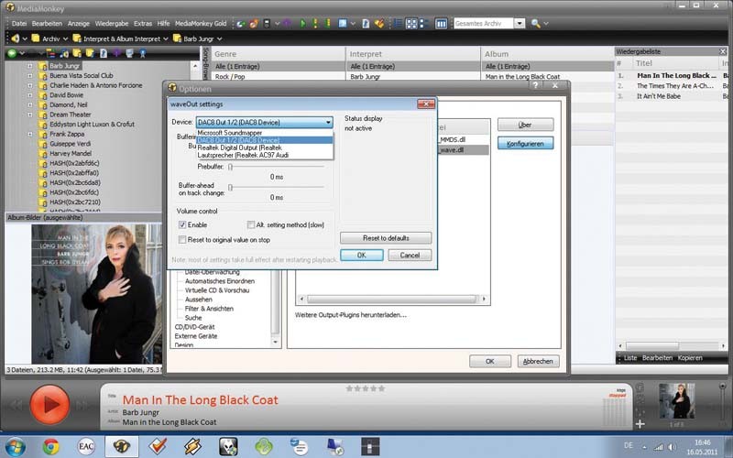
Task: Open the Device dropdown arrow in waveOut settings
Action: tap(328, 123)
